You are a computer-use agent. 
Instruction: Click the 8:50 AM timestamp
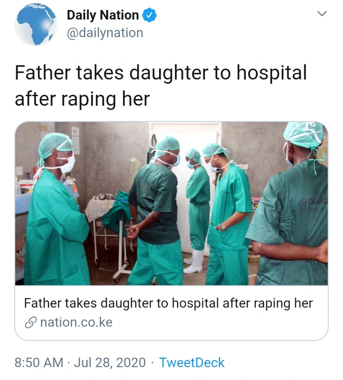pos(39,362)
